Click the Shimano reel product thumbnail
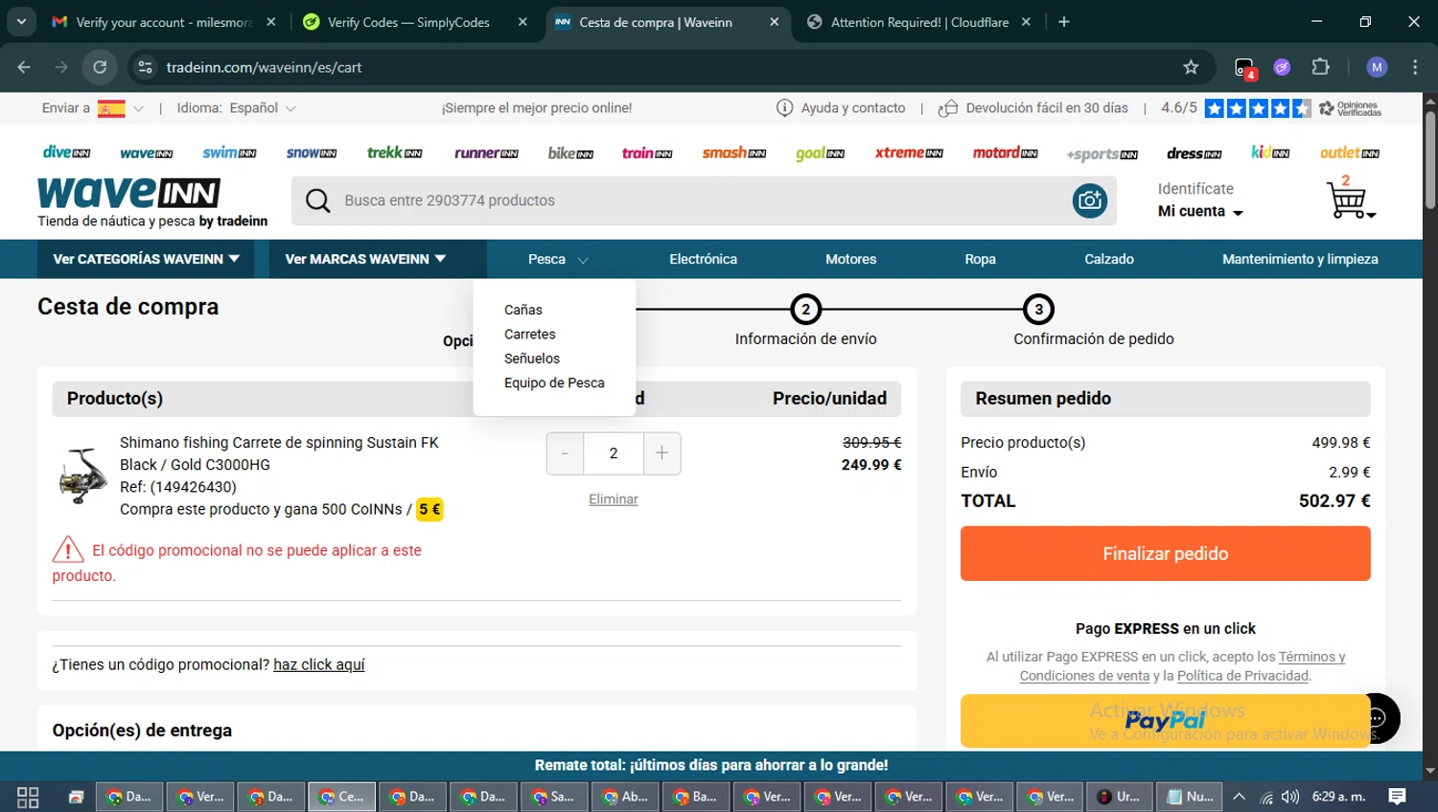 (83, 476)
